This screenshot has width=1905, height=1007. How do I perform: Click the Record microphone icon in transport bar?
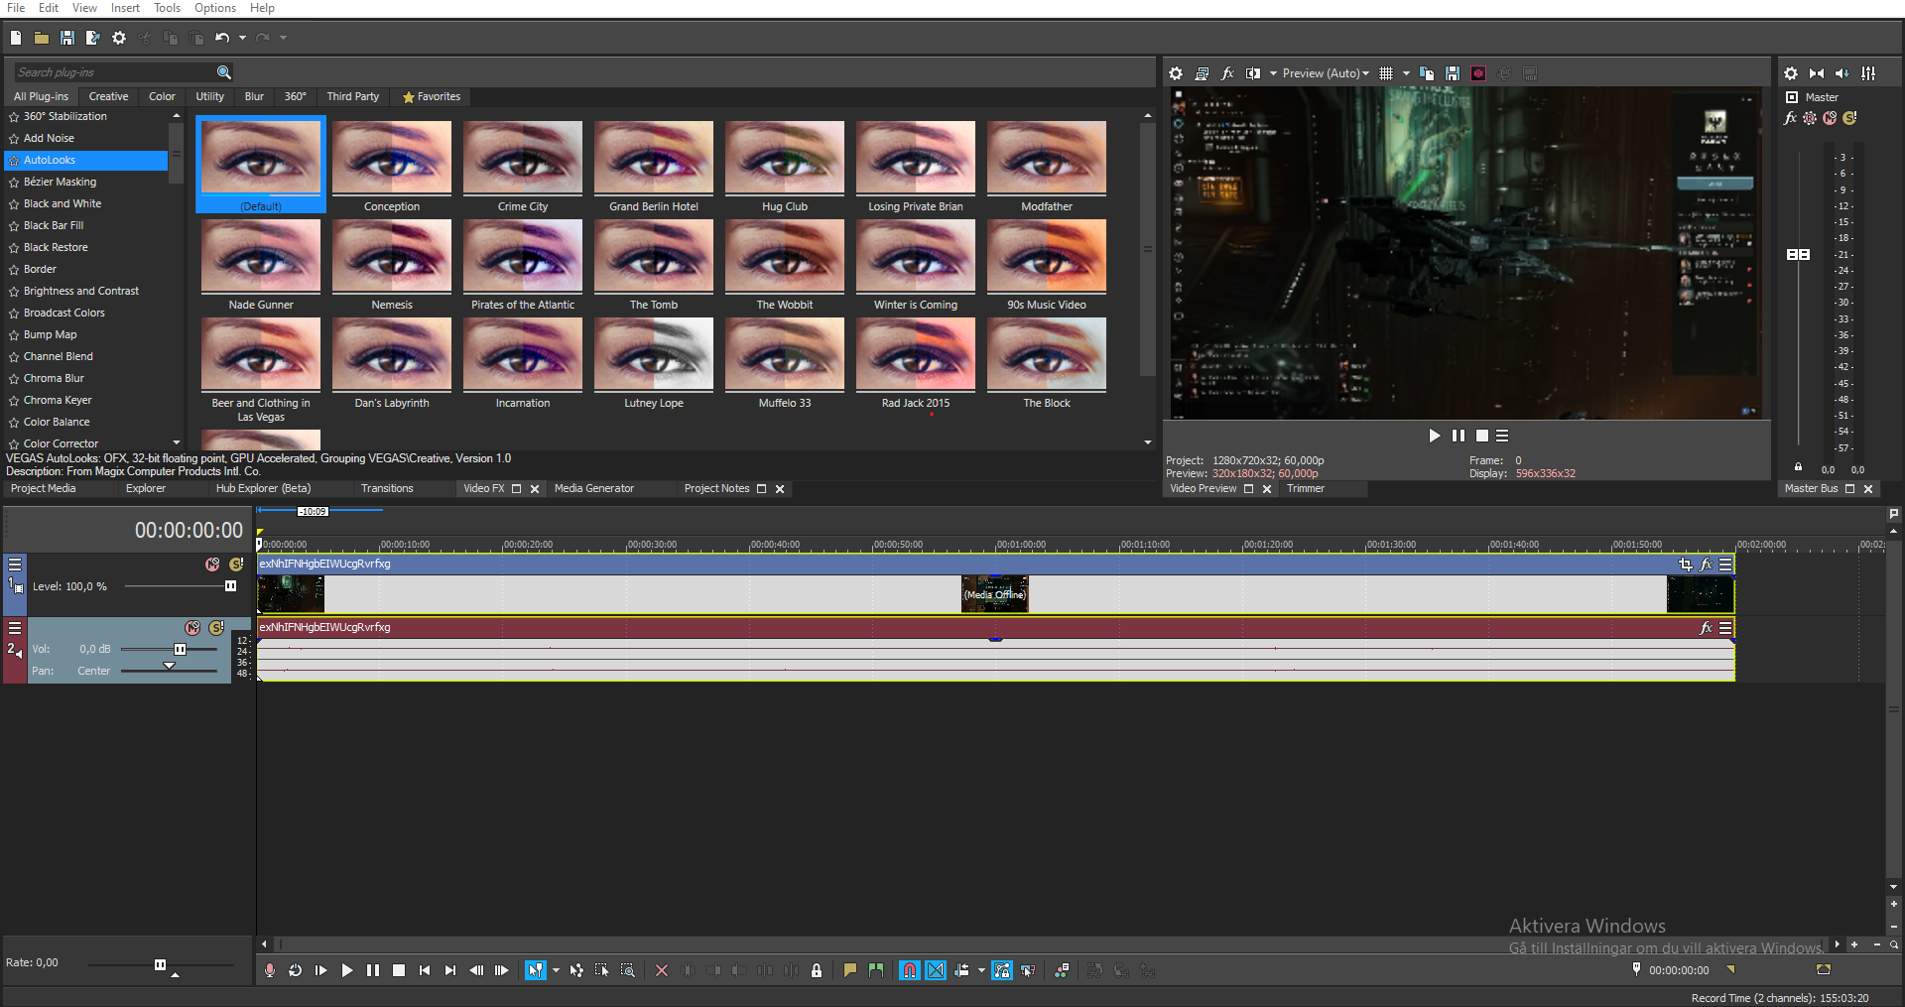click(269, 970)
